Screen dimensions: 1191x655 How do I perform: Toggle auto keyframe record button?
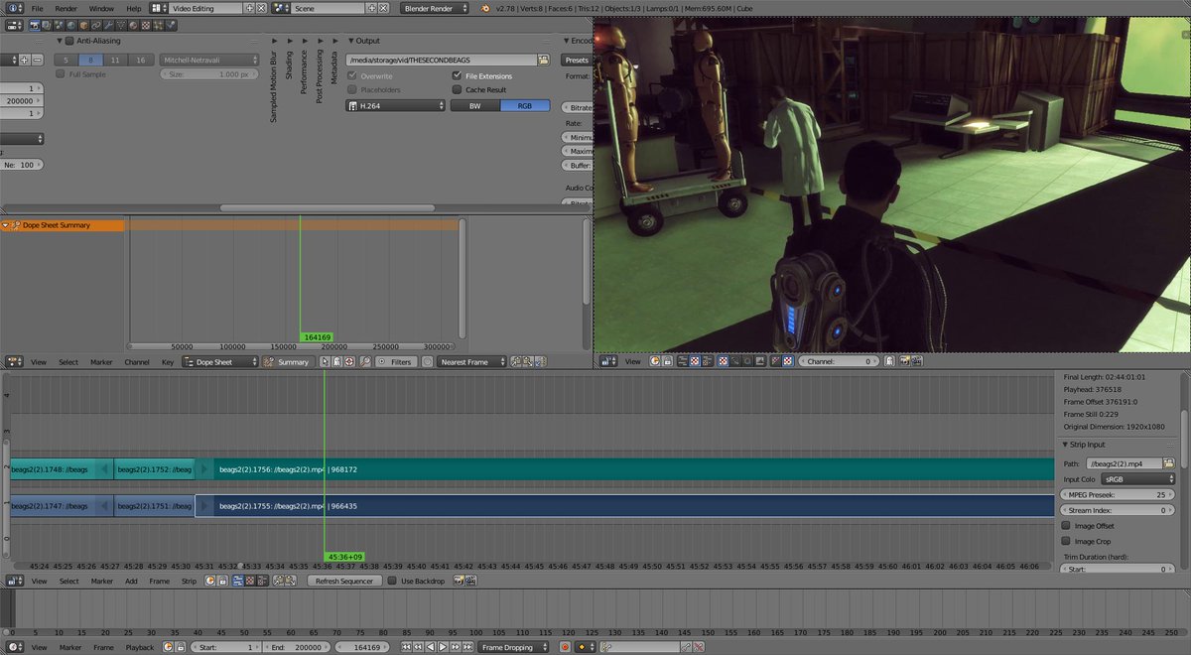[x=565, y=647]
